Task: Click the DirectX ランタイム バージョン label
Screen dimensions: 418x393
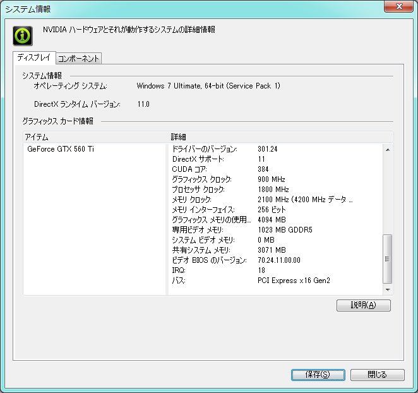Action: pyautogui.click(x=77, y=104)
